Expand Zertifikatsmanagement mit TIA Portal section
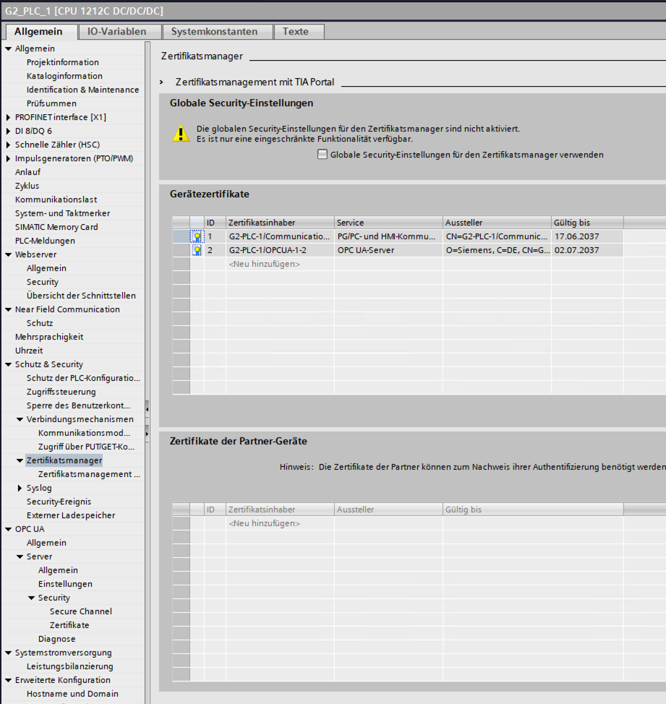Screen dimensions: 666x704 click(x=162, y=82)
